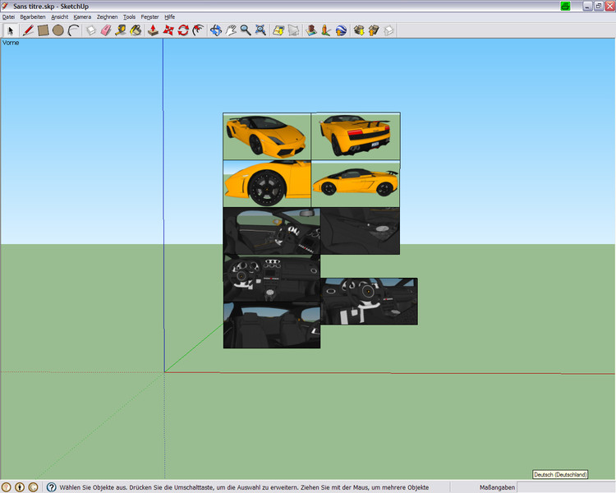
Task: Click the Deutsch (Deutschland) language indicator
Action: coord(560,475)
